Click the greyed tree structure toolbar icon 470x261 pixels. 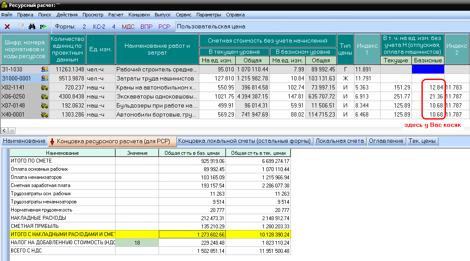click(21, 27)
